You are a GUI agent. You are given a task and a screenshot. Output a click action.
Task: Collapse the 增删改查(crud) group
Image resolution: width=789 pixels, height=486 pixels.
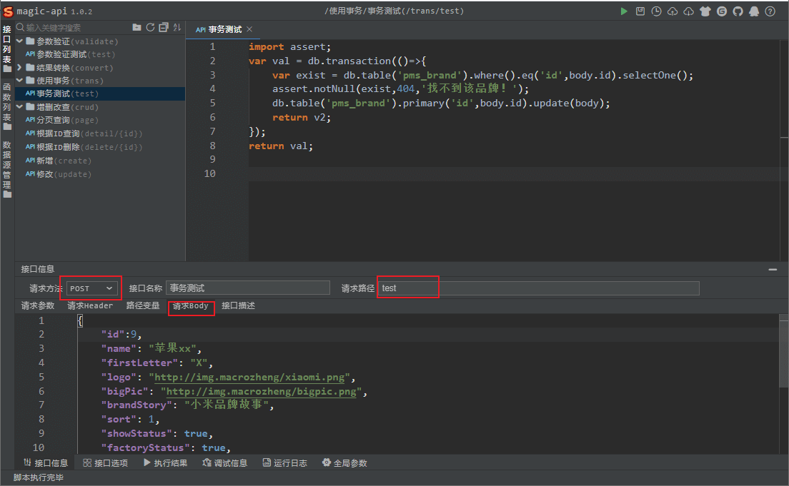[x=19, y=107]
